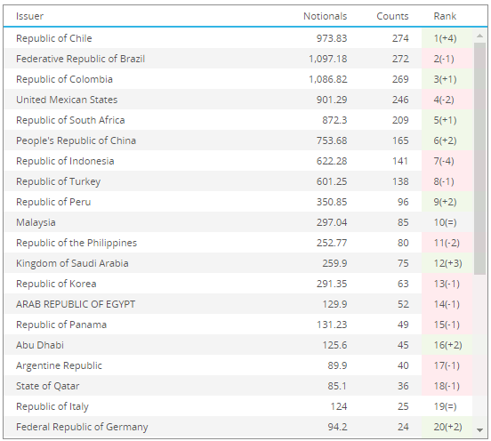The width and height of the screenshot is (491, 441).
Task: Click count value 141
Action: (x=400, y=161)
